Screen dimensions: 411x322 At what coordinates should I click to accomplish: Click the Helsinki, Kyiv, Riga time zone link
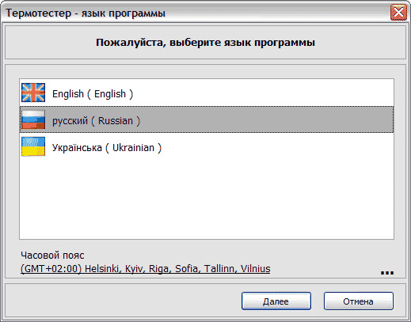point(146,269)
